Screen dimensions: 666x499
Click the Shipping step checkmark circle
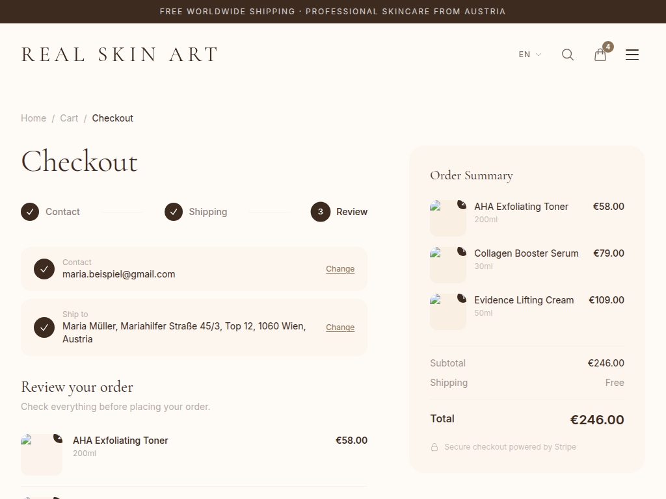click(174, 212)
